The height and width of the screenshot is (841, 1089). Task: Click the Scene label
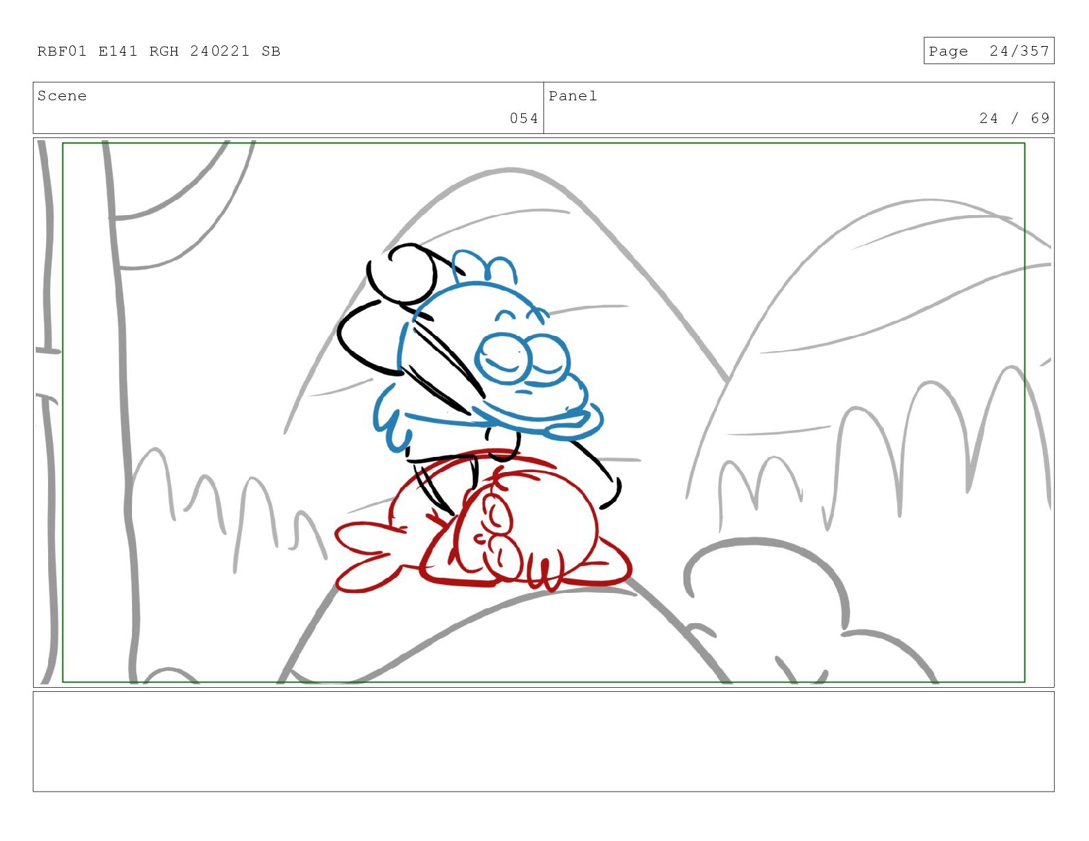click(x=63, y=96)
